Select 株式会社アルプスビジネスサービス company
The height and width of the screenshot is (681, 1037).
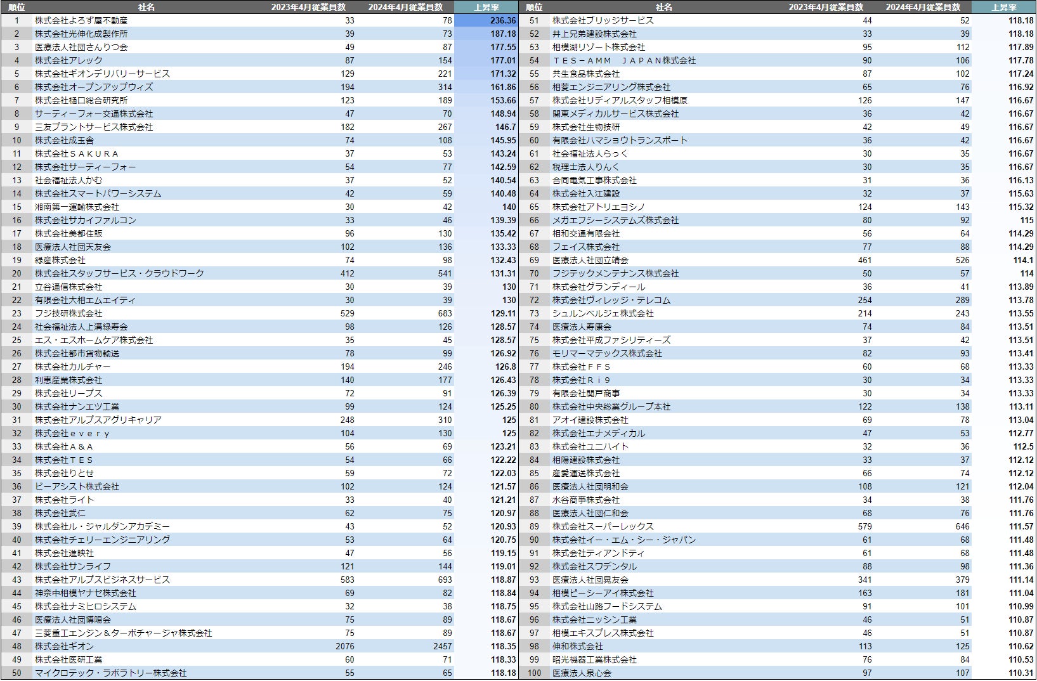click(102, 580)
